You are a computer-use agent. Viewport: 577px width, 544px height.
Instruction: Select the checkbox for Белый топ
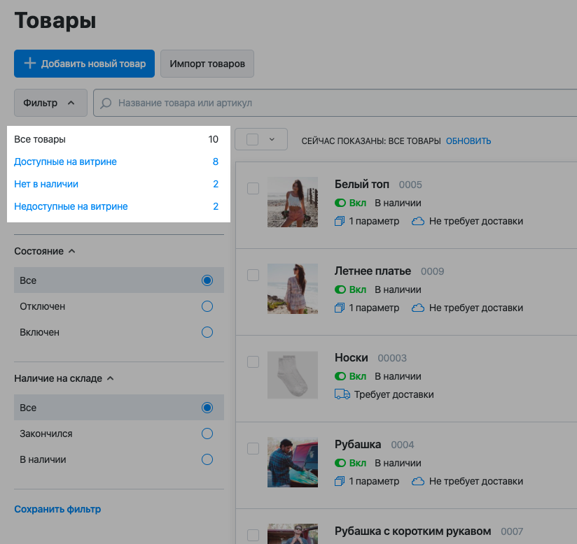pos(253,188)
